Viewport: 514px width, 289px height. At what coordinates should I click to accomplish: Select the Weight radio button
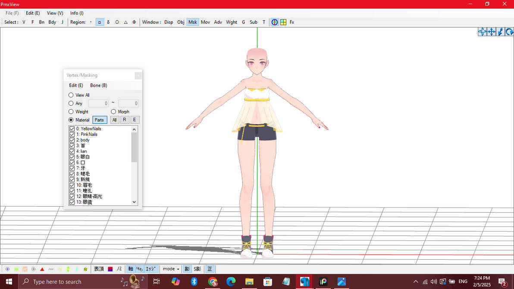71,112
